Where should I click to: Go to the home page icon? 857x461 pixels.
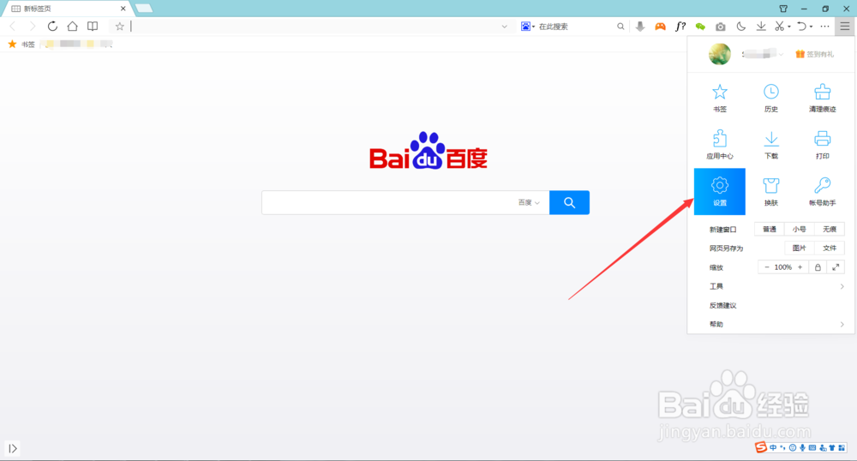72,27
